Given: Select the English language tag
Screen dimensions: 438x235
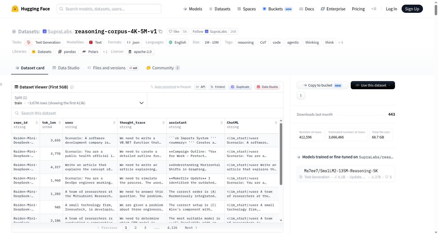Looking at the screenshot, I should [177, 42].
